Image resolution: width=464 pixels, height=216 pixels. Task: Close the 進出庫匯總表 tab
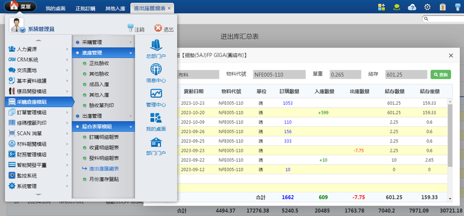(169, 9)
